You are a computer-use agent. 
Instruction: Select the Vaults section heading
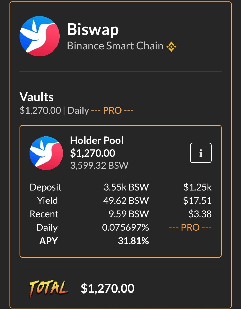point(36,97)
